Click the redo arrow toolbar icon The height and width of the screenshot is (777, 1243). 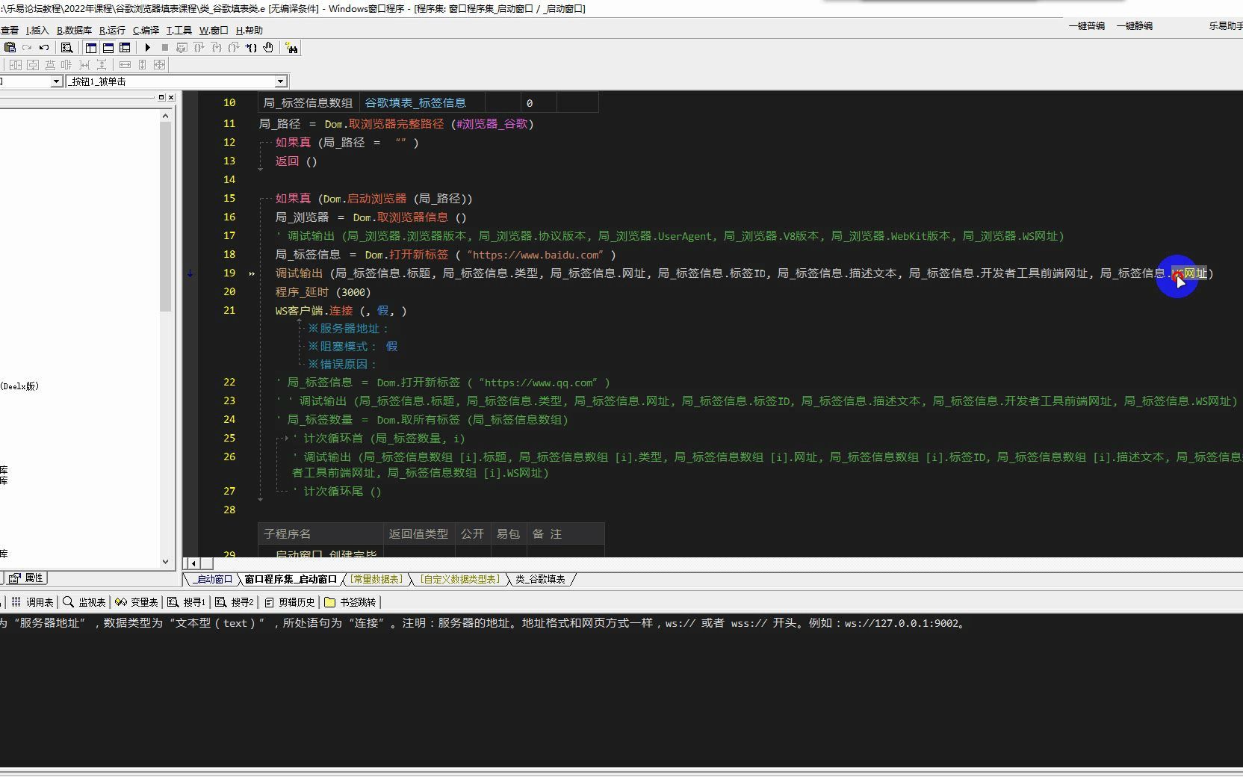coord(27,47)
